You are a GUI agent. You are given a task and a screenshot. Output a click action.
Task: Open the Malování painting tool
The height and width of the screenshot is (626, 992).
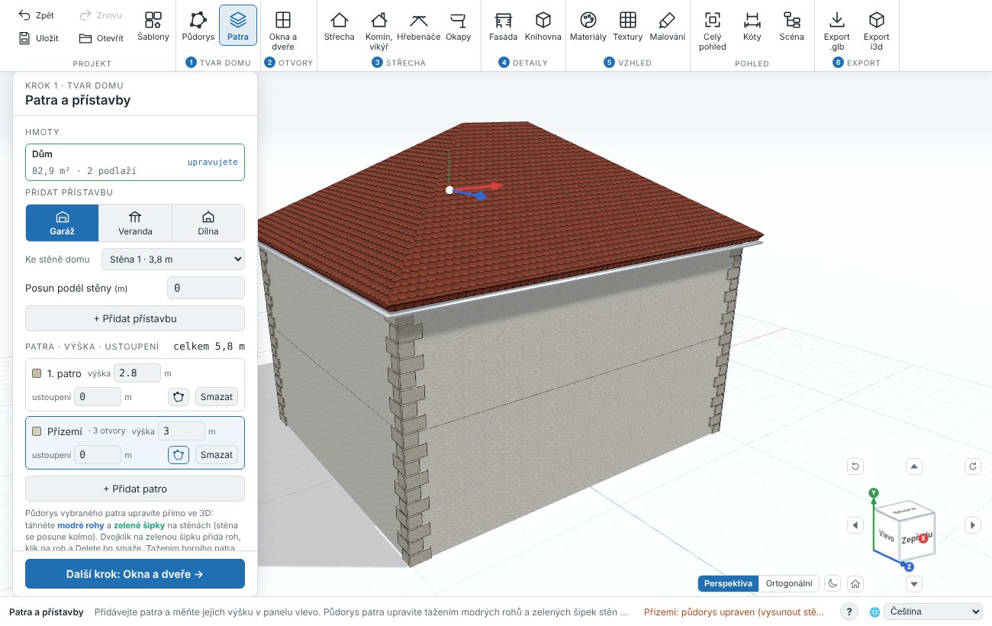click(668, 25)
